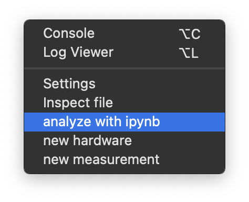Open application Settings
249x202 pixels.
[124, 84]
